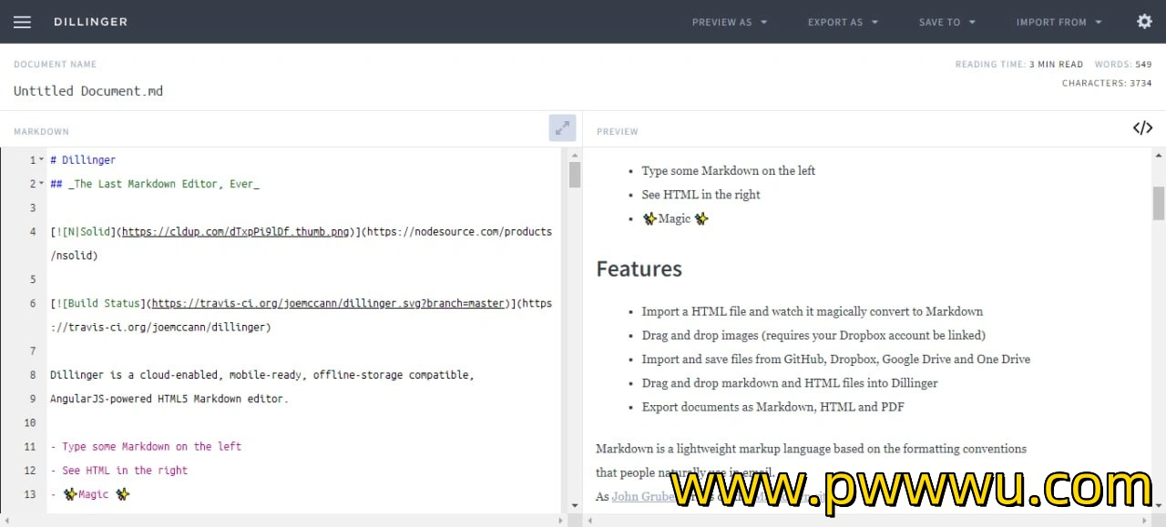Click 'Drag and drop markdown and HTML files' bullet
This screenshot has height=527, width=1166.
tap(790, 383)
